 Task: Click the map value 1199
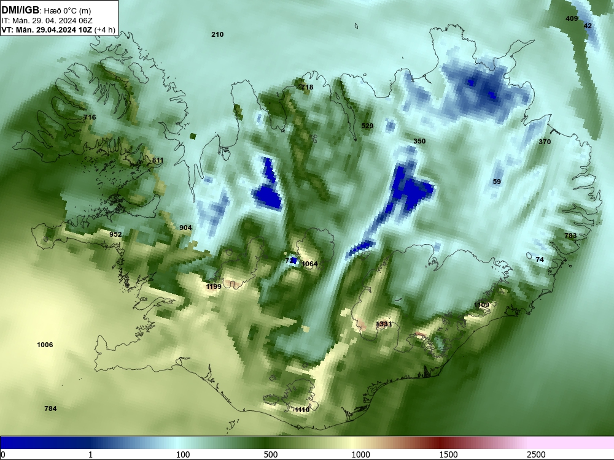[214, 286]
